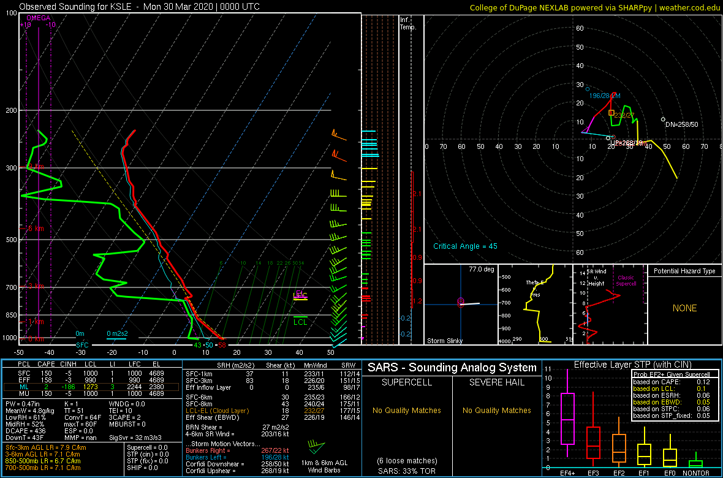The width and height of the screenshot is (723, 478).
Task: Click the 'based on CAPE:' legend line
Action: click(x=671, y=382)
